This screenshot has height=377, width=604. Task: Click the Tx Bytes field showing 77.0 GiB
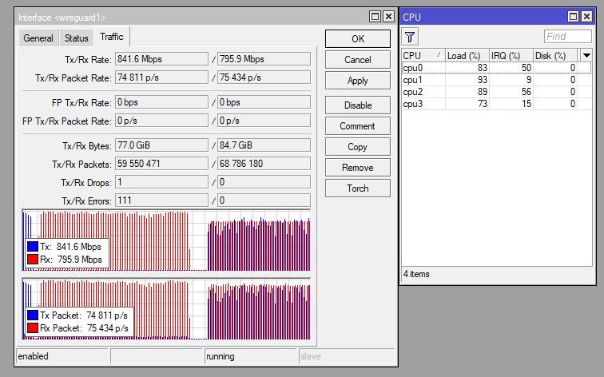(x=161, y=145)
